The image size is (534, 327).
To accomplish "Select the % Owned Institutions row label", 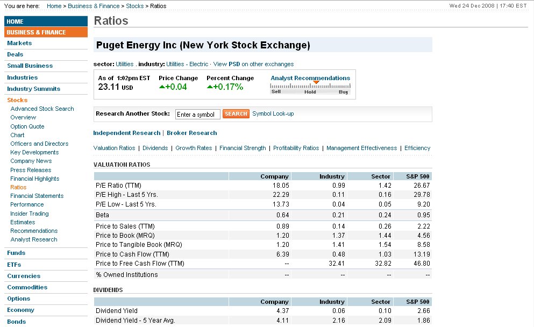I will click(x=127, y=274).
